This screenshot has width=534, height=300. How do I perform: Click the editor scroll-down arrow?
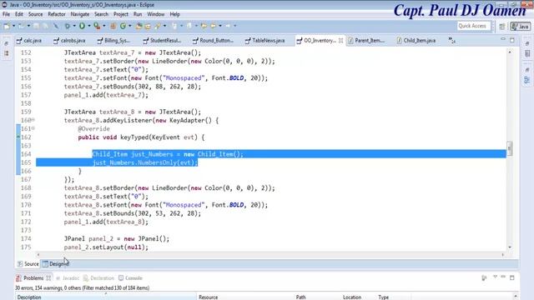point(510,247)
